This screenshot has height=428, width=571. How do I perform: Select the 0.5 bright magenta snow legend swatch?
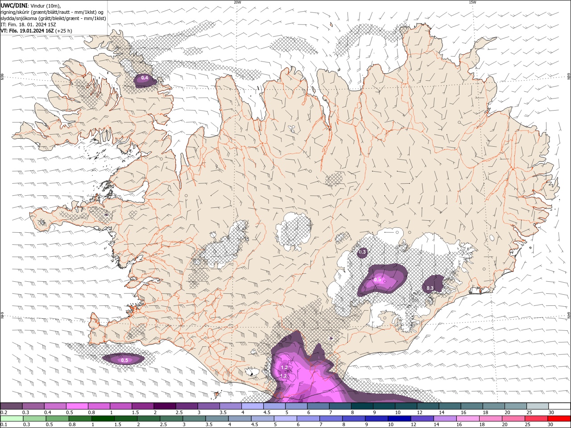pyautogui.click(x=77, y=406)
